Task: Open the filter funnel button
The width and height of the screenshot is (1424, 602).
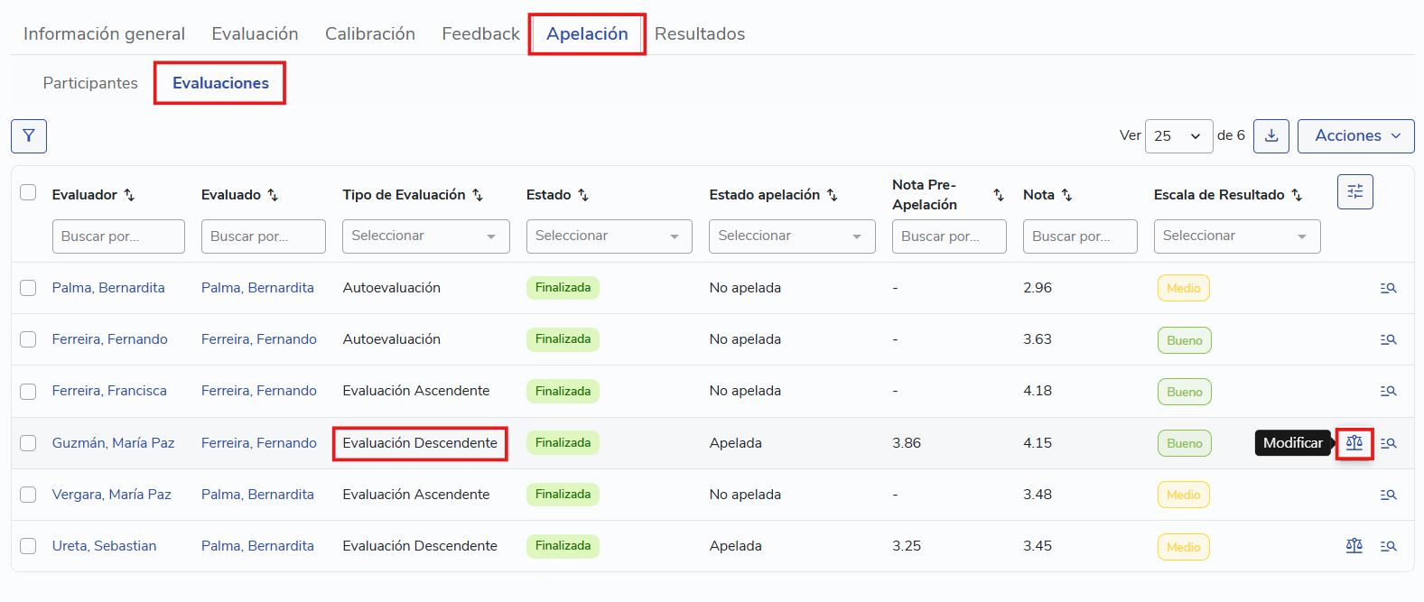Action: [x=29, y=136]
